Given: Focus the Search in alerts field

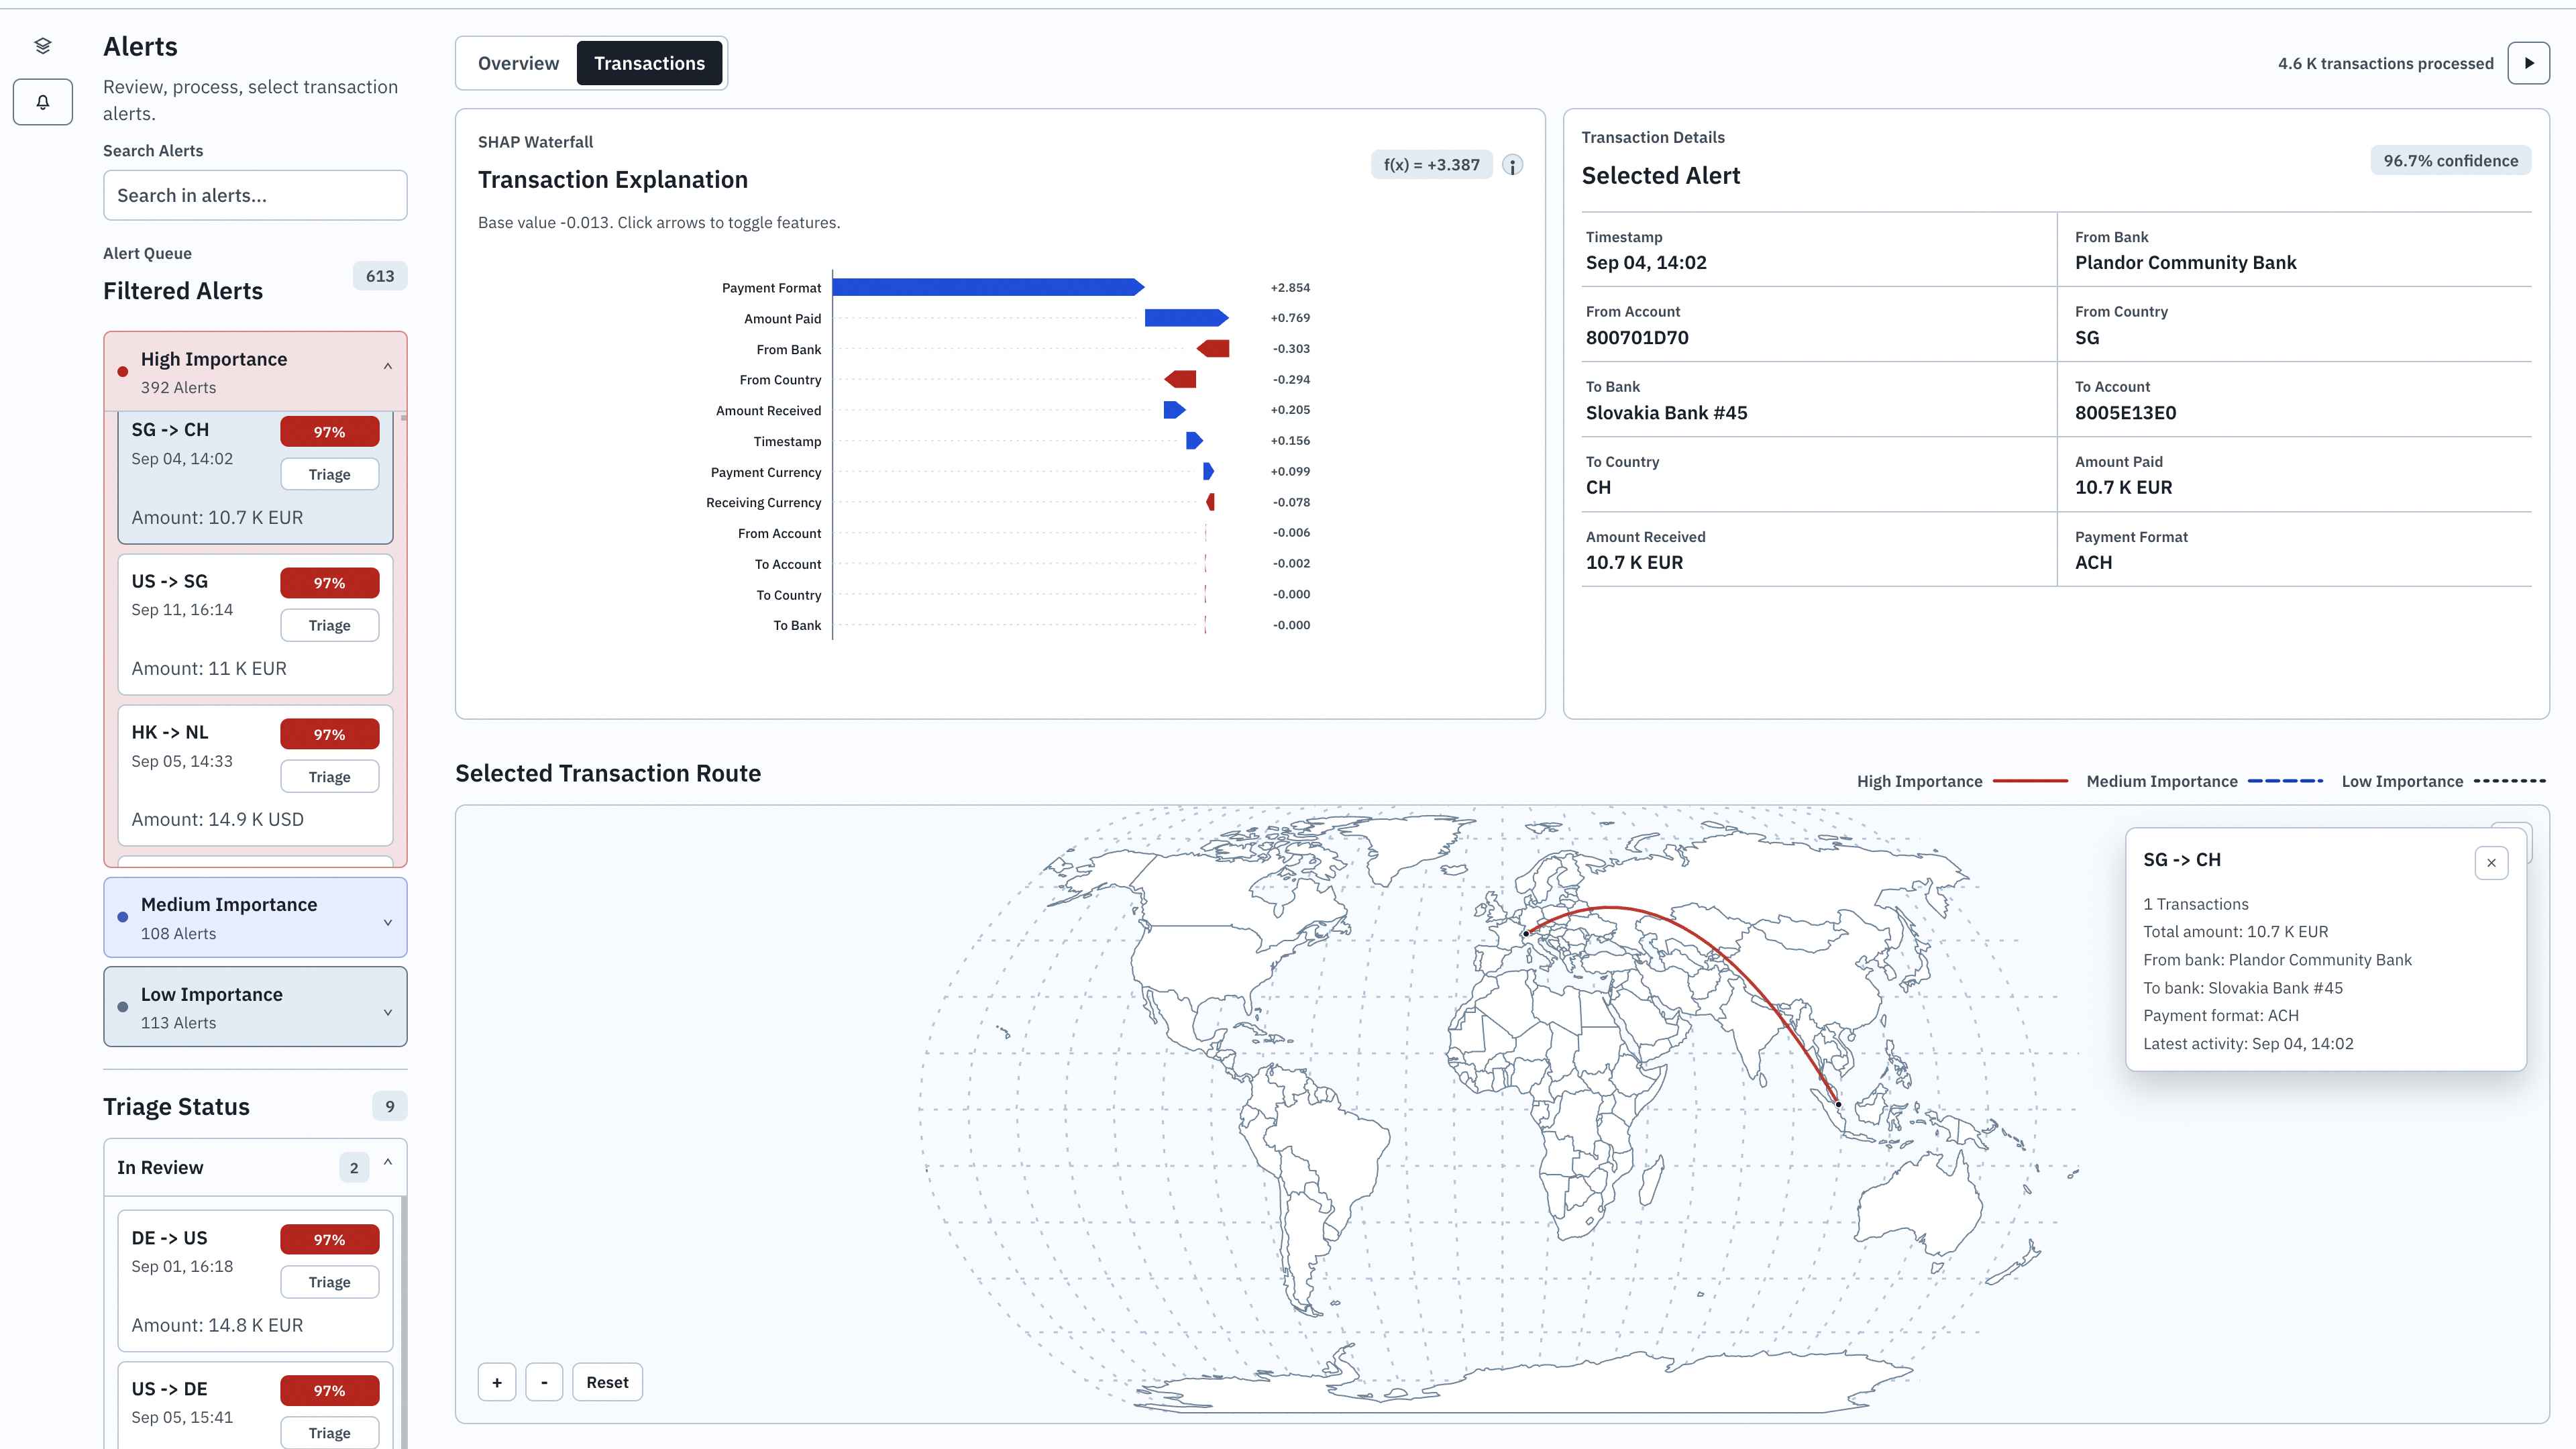Looking at the screenshot, I should 255,195.
